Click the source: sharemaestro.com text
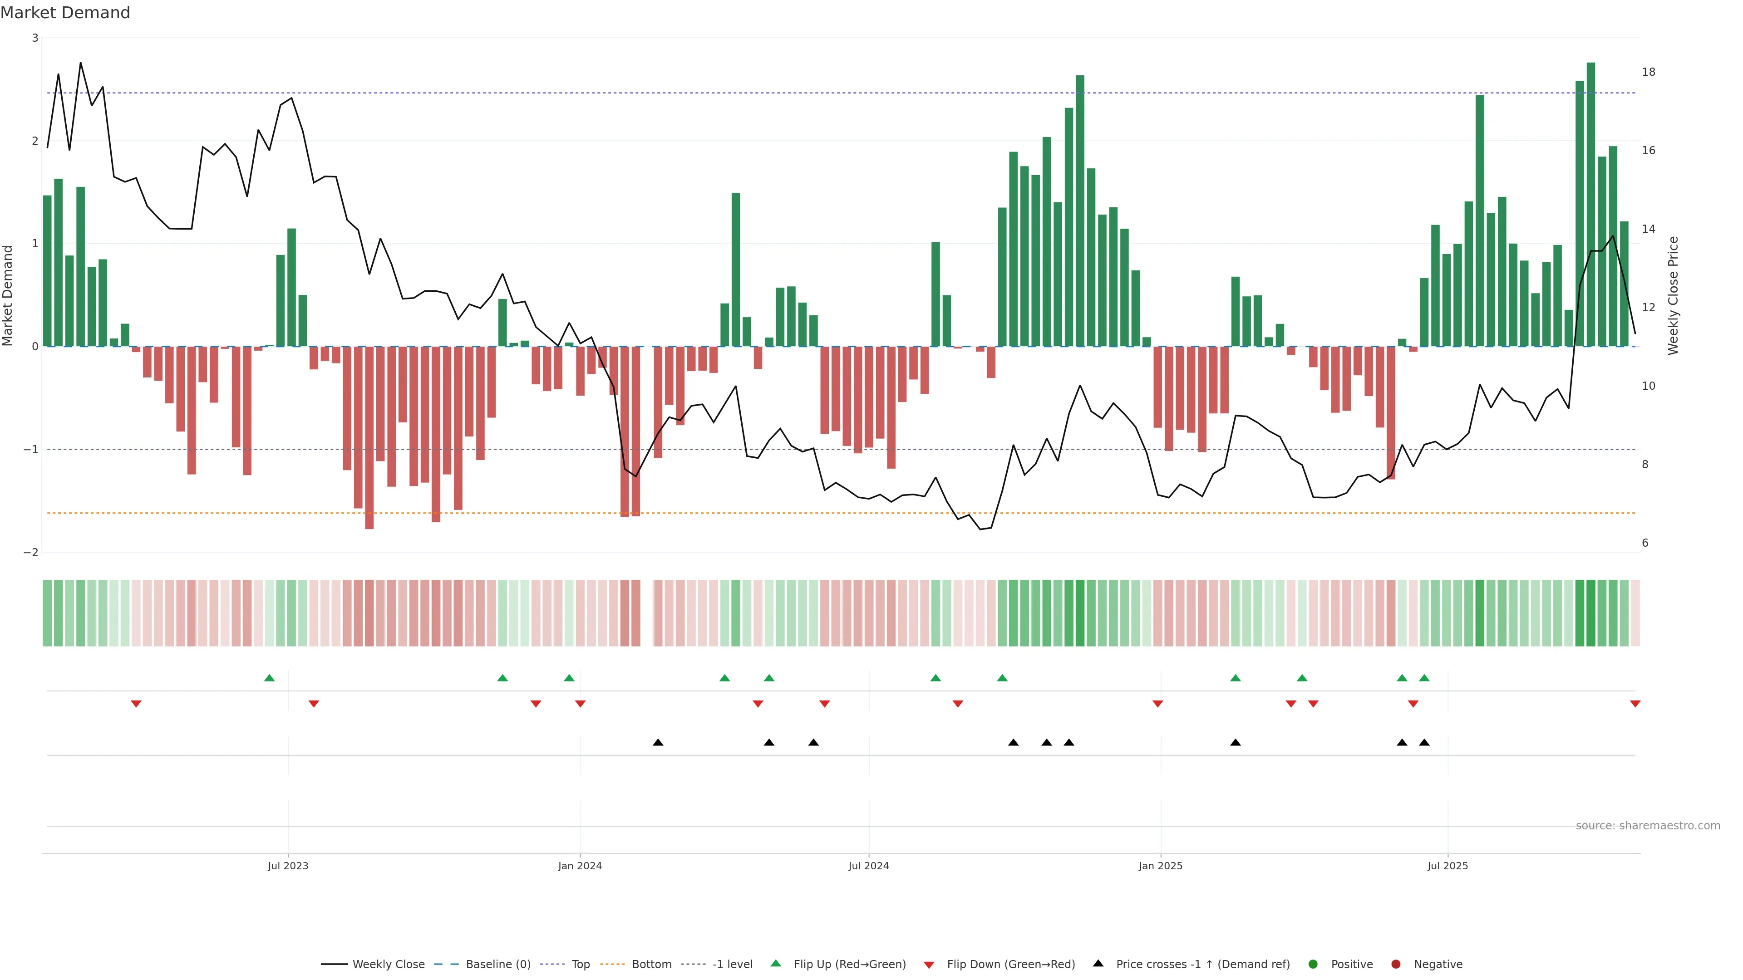Viewport: 1743px width, 980px height. (x=1648, y=826)
